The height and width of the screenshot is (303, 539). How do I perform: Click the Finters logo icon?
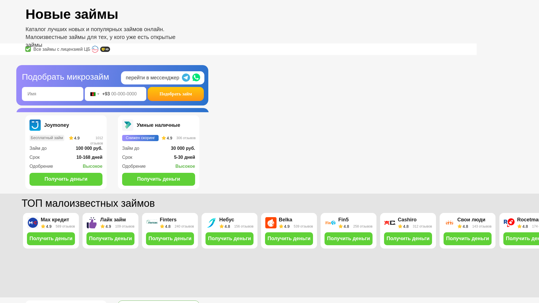pyautogui.click(x=152, y=222)
